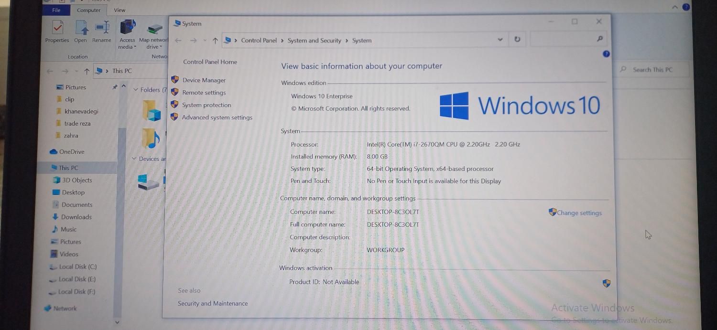Viewport: 717px width, 330px height.
Task: Go forward using the System window's forward arrow
Action: click(193, 41)
